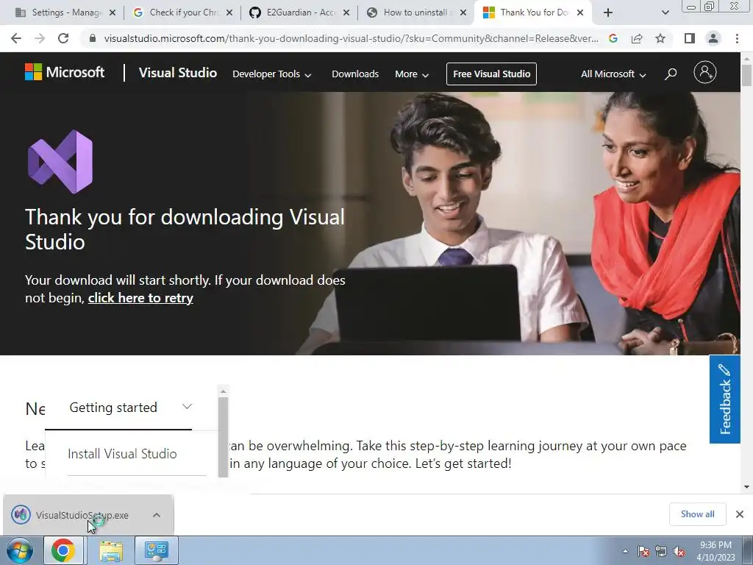Click 'click here to retry' link

(x=140, y=298)
